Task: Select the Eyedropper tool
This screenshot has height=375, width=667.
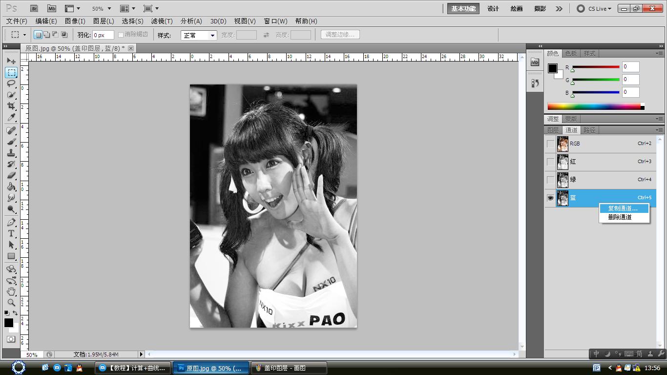Action: [11, 117]
